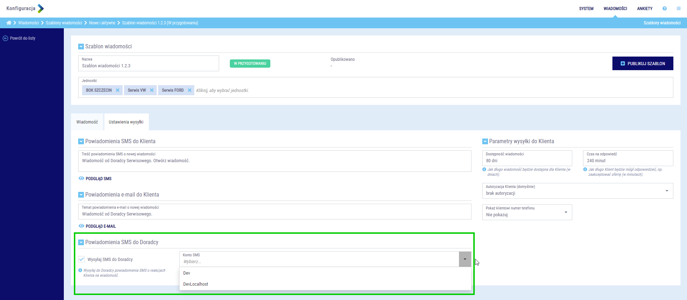Uncheck Wysyłaj SMS do Doradcy checkbox
This screenshot has width=687, height=300.
tap(82, 259)
